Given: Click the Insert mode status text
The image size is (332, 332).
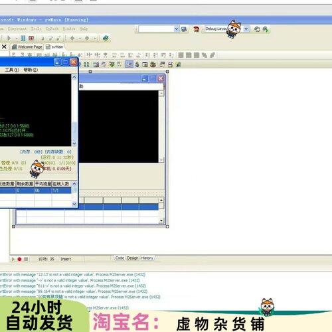Looking at the screenshot, I should [x=66, y=259].
